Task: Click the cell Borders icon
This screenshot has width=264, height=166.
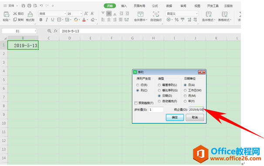Action: click(59, 20)
